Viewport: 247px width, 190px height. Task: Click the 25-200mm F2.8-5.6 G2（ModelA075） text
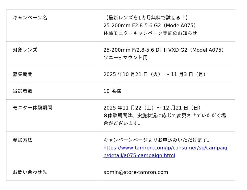[150, 25]
